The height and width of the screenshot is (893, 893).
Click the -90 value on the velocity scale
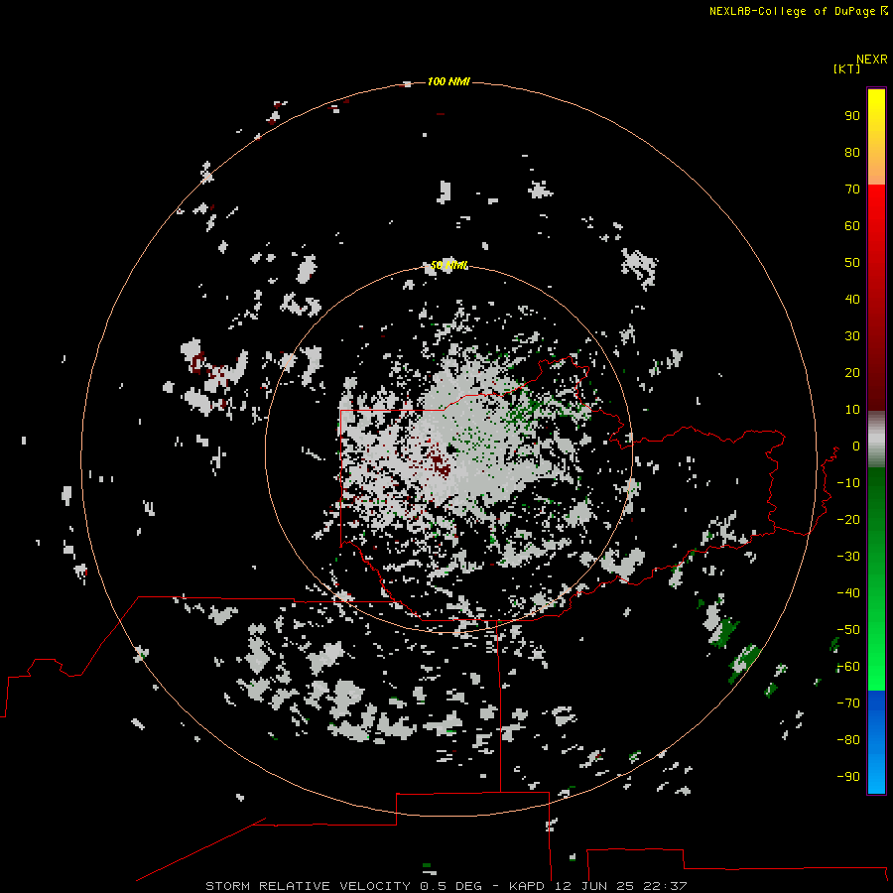pos(848,777)
